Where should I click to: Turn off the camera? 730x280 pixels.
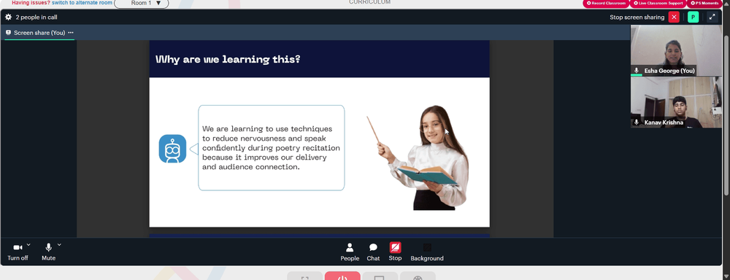pos(18,252)
